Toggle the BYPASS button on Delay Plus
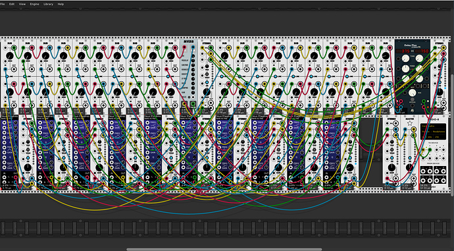Screen dimensions: 454x251 pyautogui.click(x=413, y=99)
